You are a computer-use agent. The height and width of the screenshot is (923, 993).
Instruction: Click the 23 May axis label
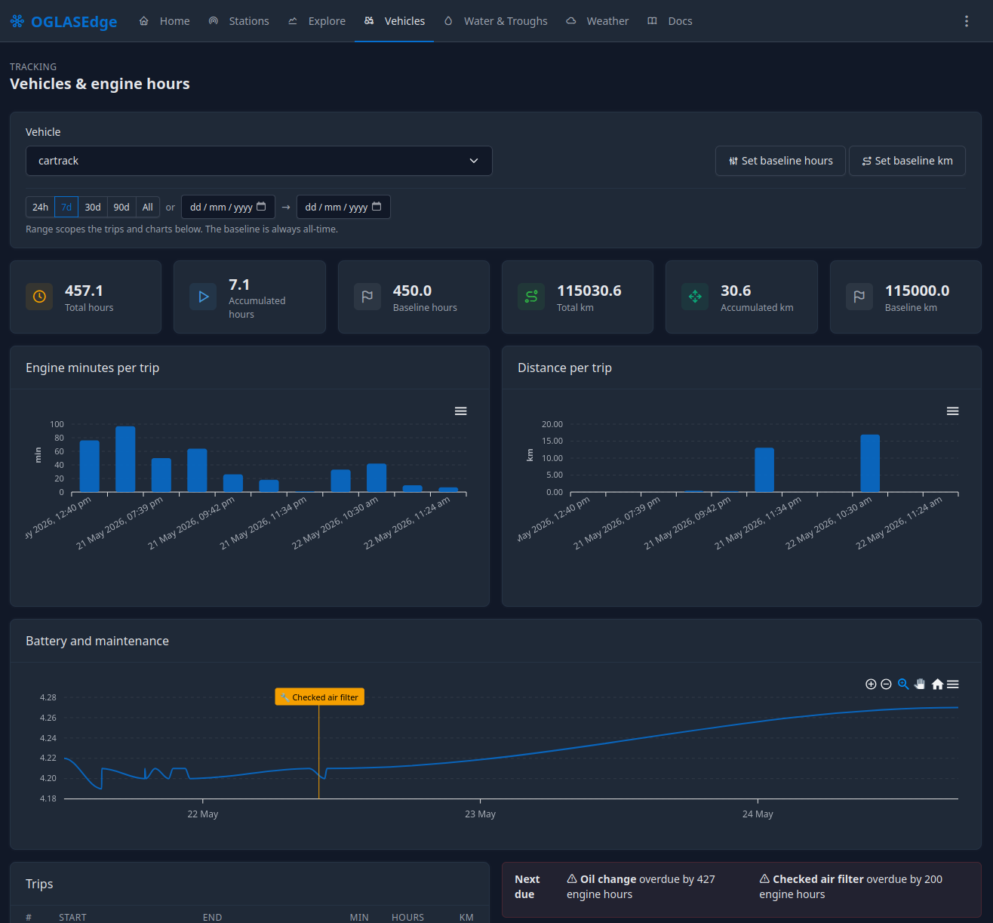[x=480, y=814]
